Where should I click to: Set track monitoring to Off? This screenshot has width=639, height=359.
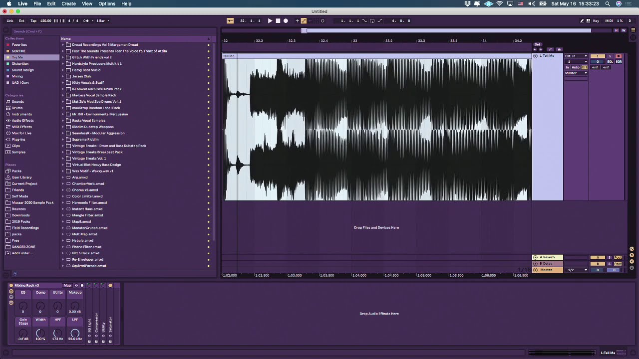[x=585, y=67]
